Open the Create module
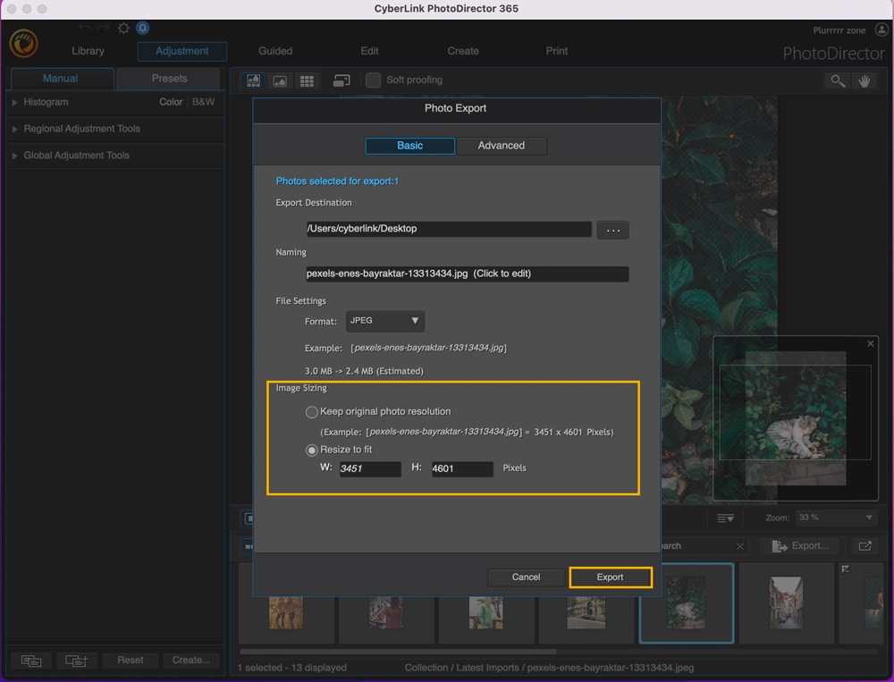 [463, 51]
